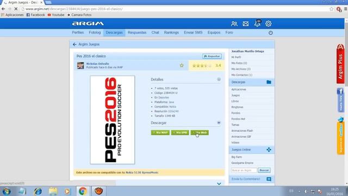
Task: Open the Argim Plus side banner
Action: click(x=340, y=64)
